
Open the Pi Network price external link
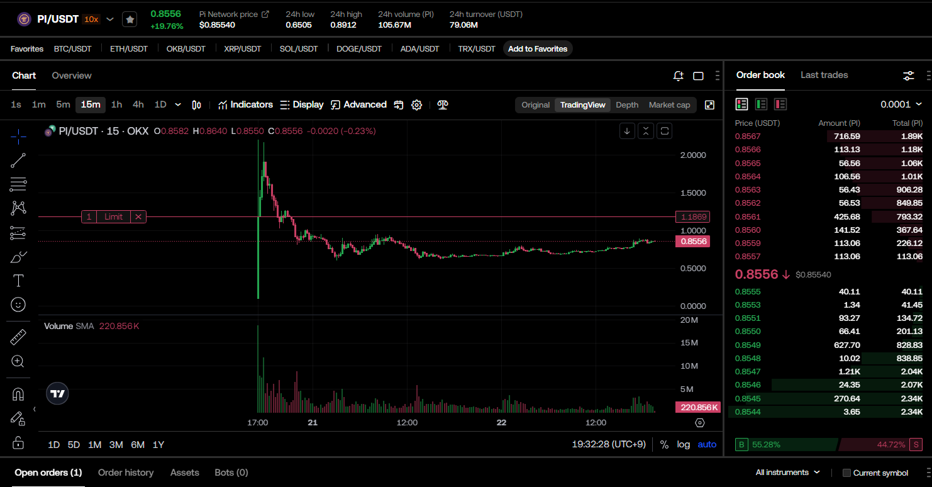[265, 14]
